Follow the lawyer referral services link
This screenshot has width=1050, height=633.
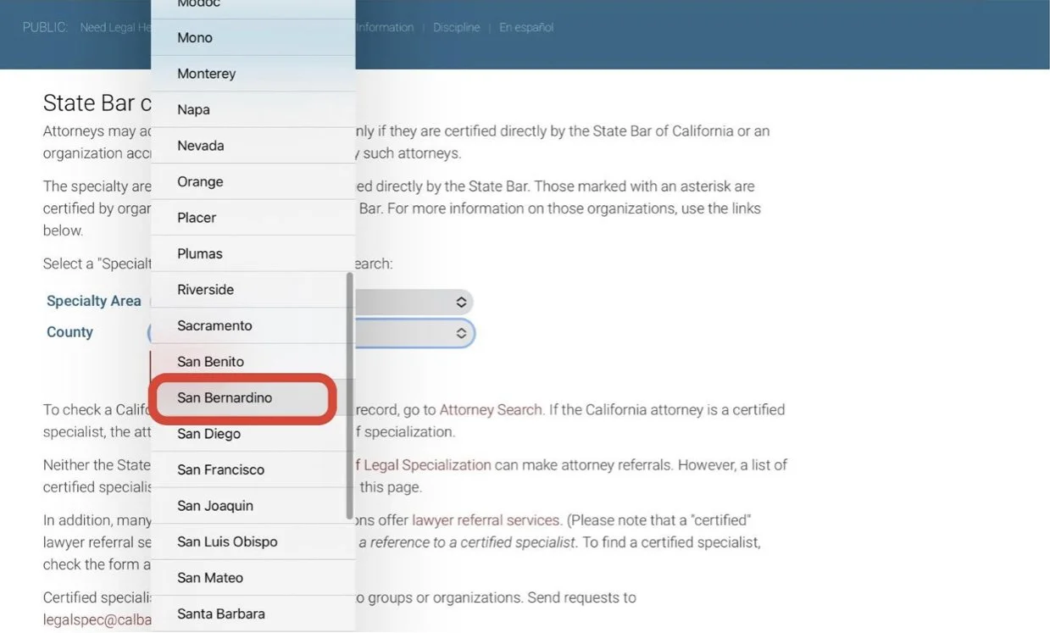[x=486, y=520]
